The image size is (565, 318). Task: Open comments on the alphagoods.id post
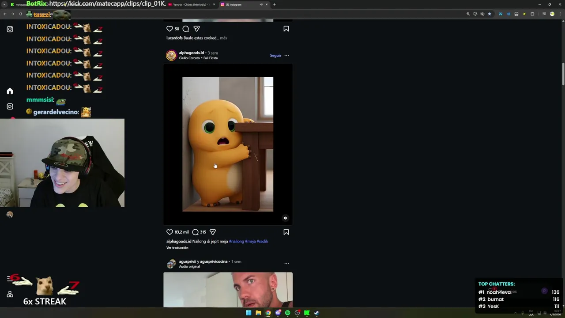click(x=196, y=232)
